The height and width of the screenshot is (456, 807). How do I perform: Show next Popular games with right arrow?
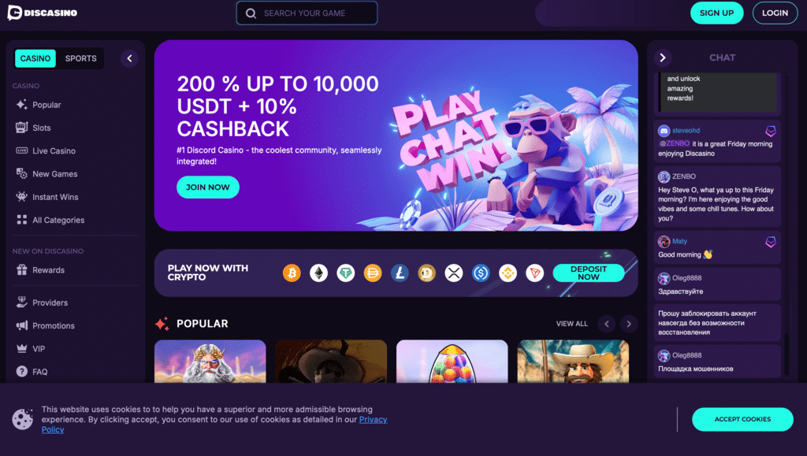pos(629,324)
